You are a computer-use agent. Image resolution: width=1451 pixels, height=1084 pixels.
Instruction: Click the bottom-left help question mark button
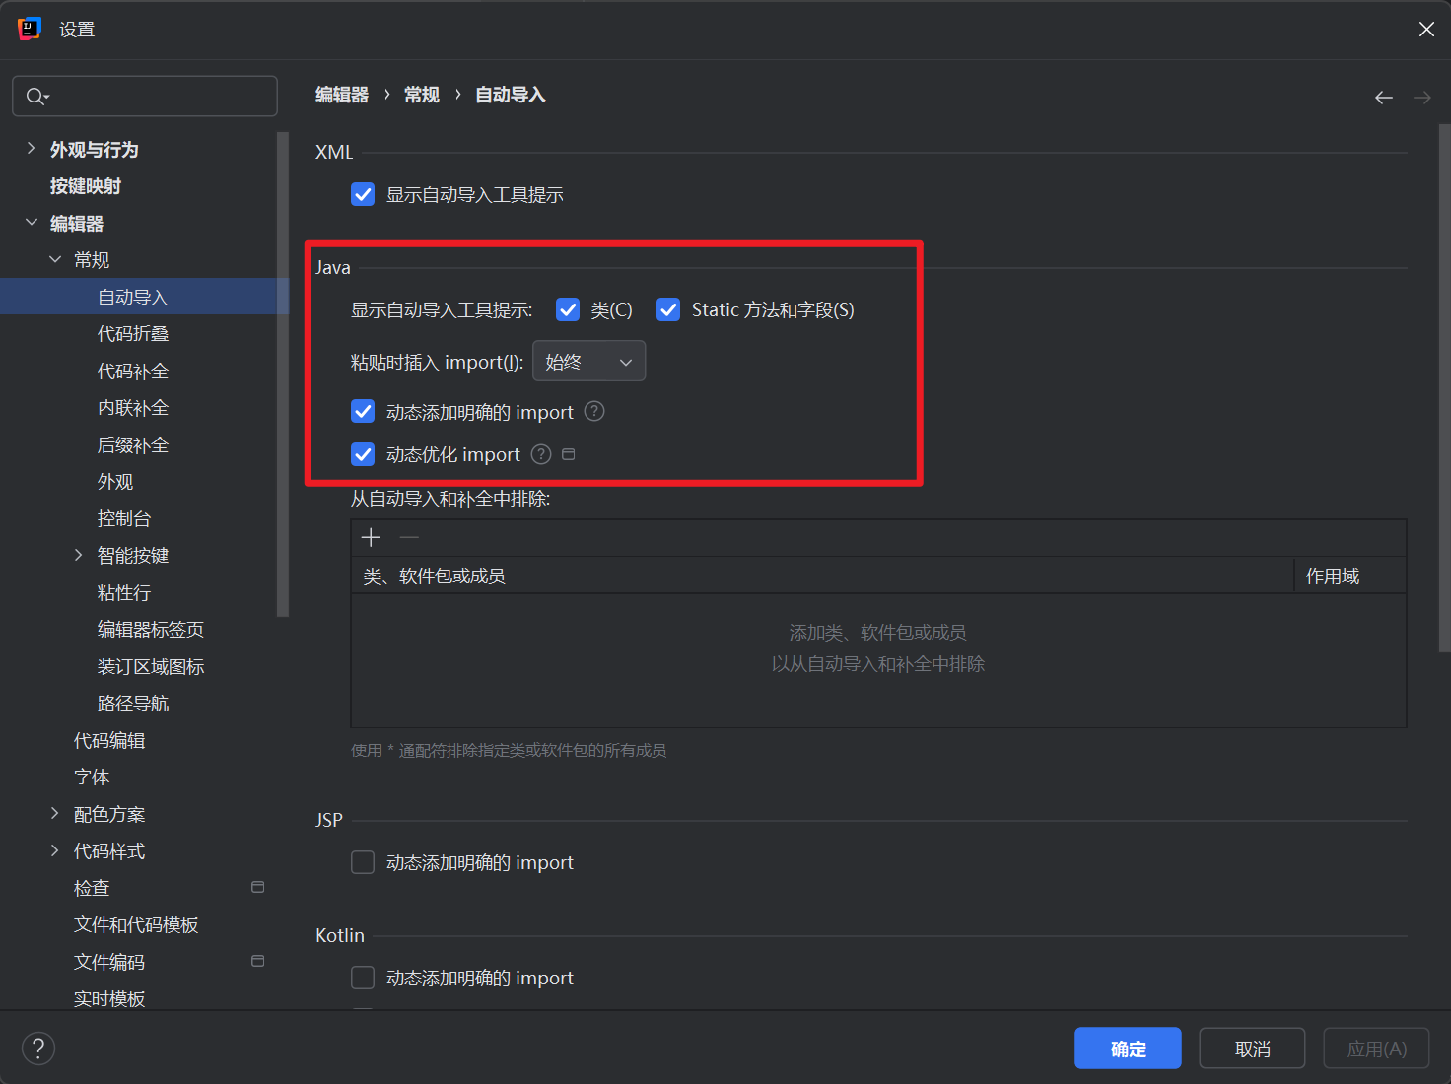(38, 1049)
